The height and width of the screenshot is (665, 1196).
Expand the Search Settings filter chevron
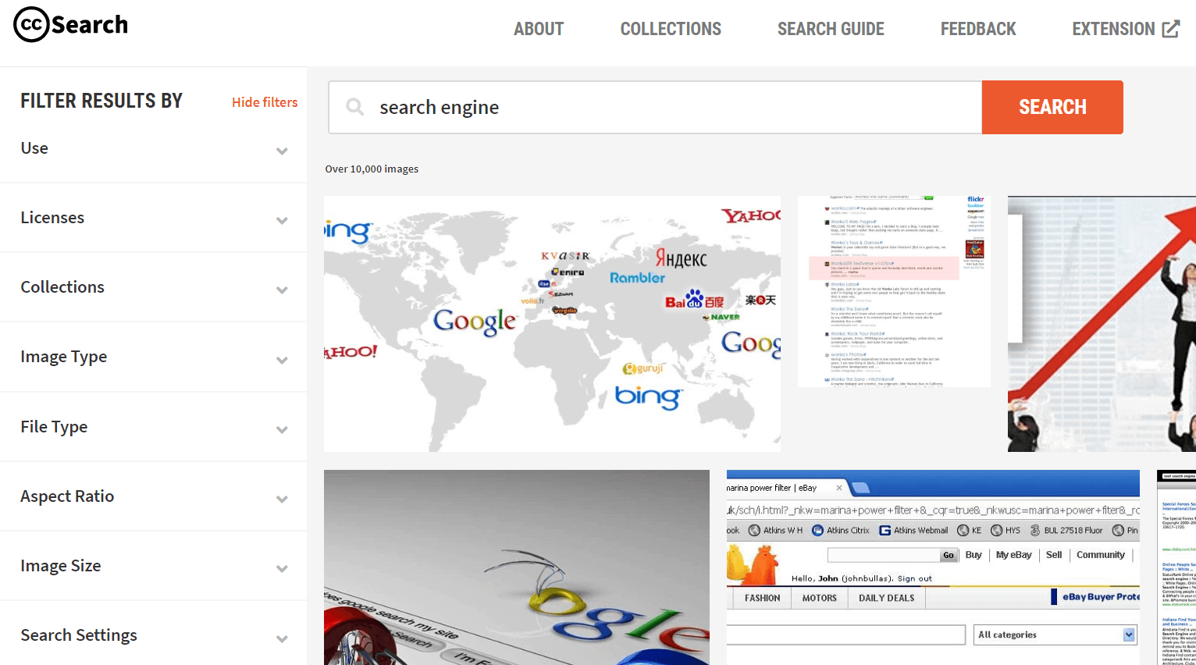pos(282,638)
